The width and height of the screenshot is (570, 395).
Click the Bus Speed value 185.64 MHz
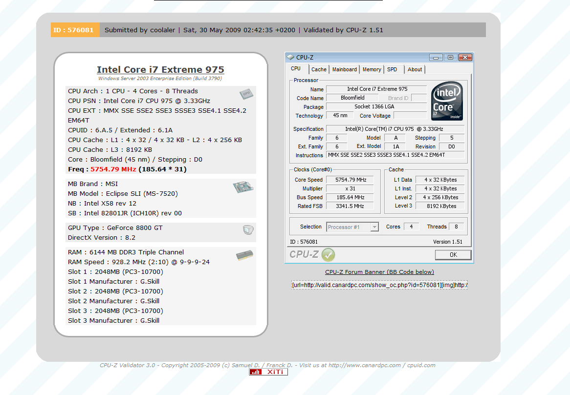350,197
